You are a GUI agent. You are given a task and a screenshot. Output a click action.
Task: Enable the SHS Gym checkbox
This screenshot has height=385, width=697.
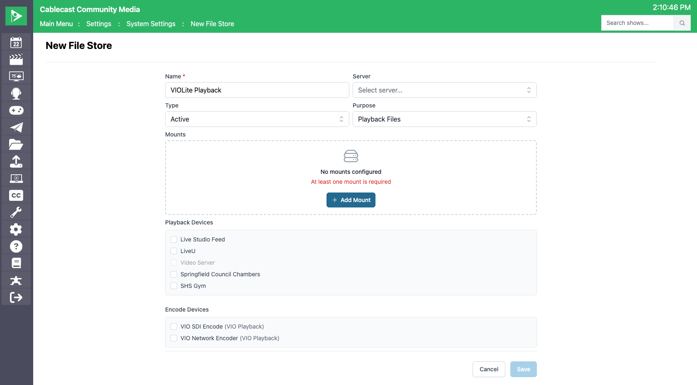click(174, 286)
